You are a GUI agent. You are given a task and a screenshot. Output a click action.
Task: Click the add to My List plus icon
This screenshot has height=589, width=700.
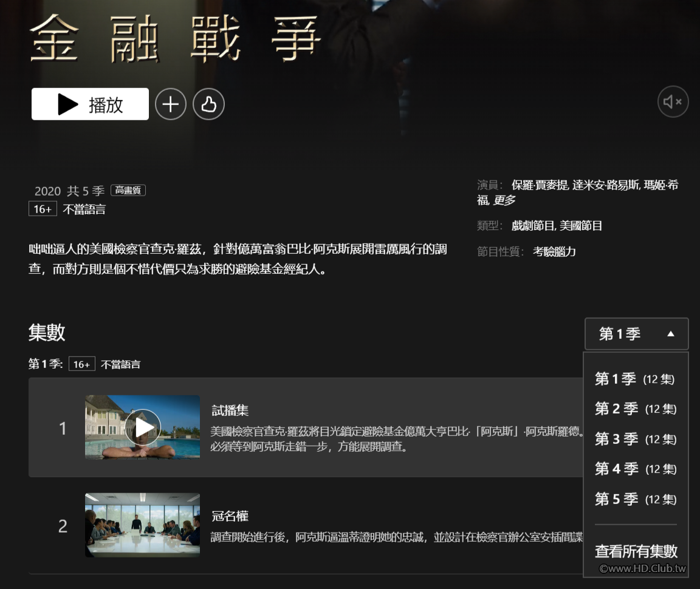[x=171, y=103]
